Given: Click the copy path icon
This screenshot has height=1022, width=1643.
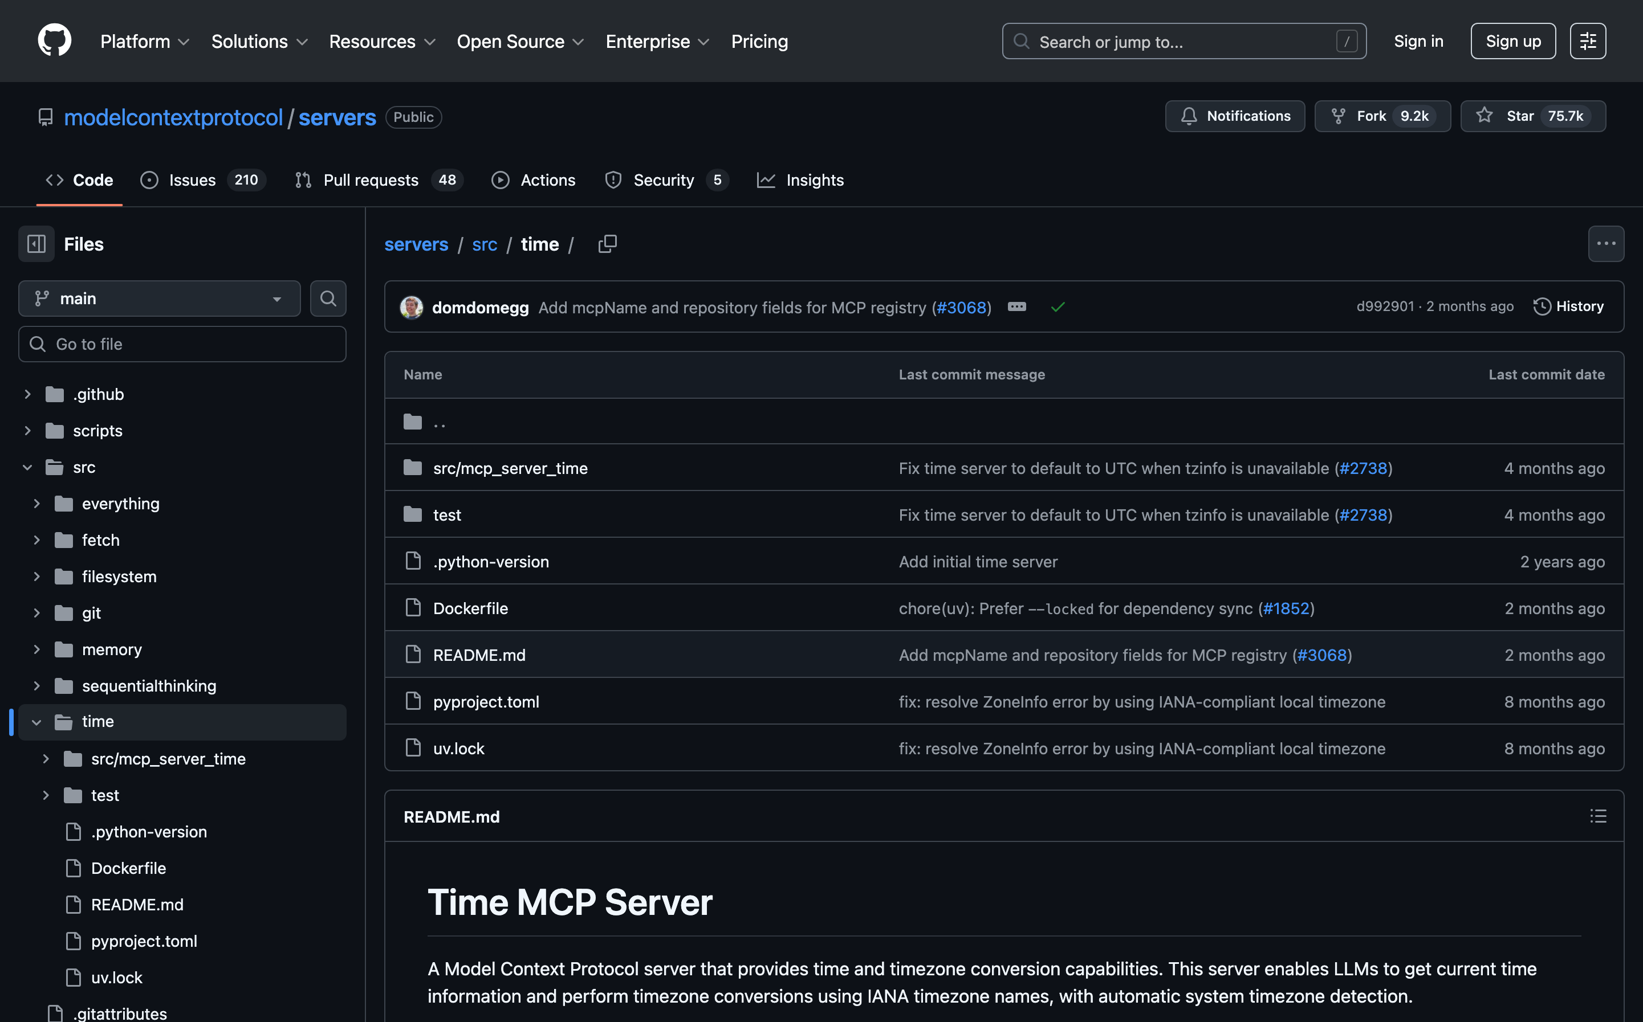Looking at the screenshot, I should (607, 244).
